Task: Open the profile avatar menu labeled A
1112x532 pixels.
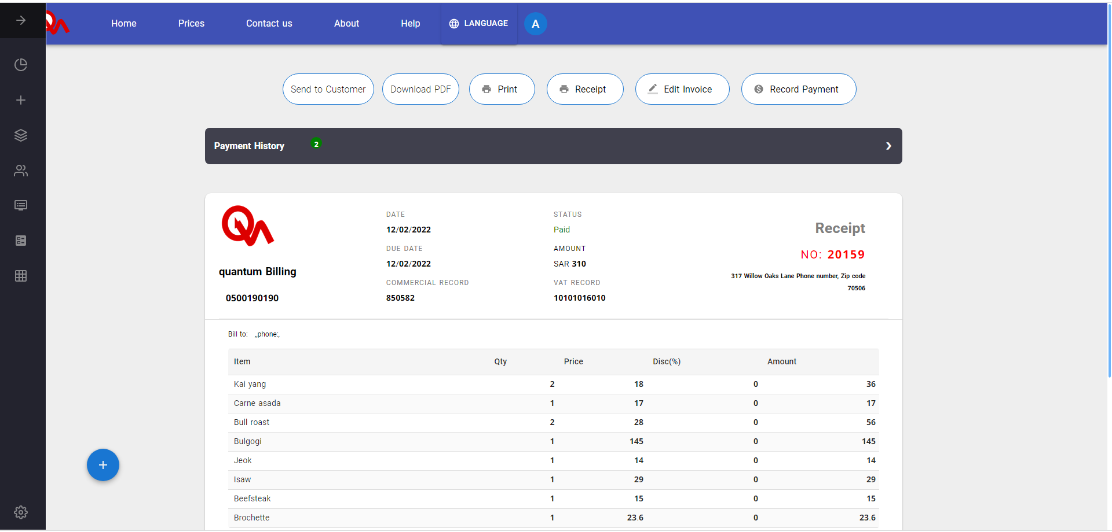Action: [535, 24]
